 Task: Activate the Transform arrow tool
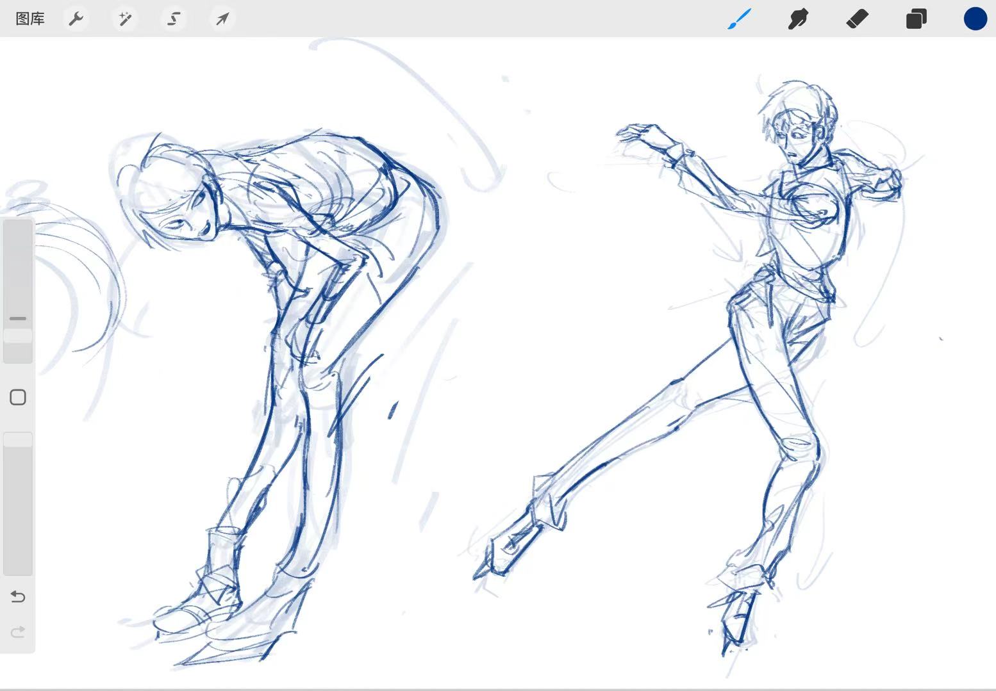[222, 19]
